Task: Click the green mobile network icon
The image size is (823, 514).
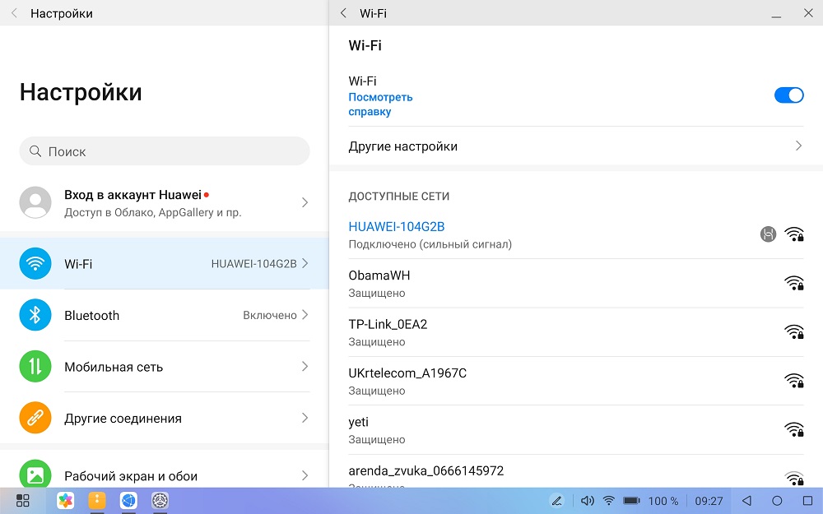Action: point(35,366)
